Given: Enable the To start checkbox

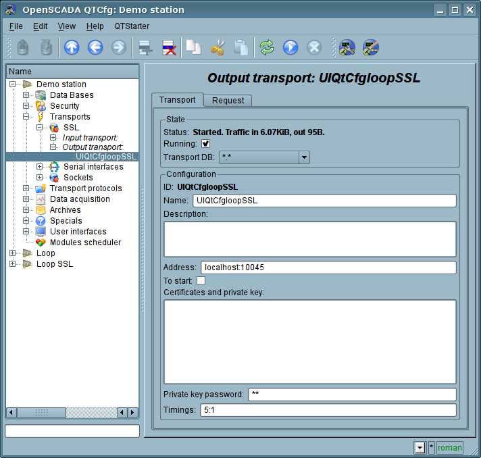Looking at the screenshot, I should (201, 281).
